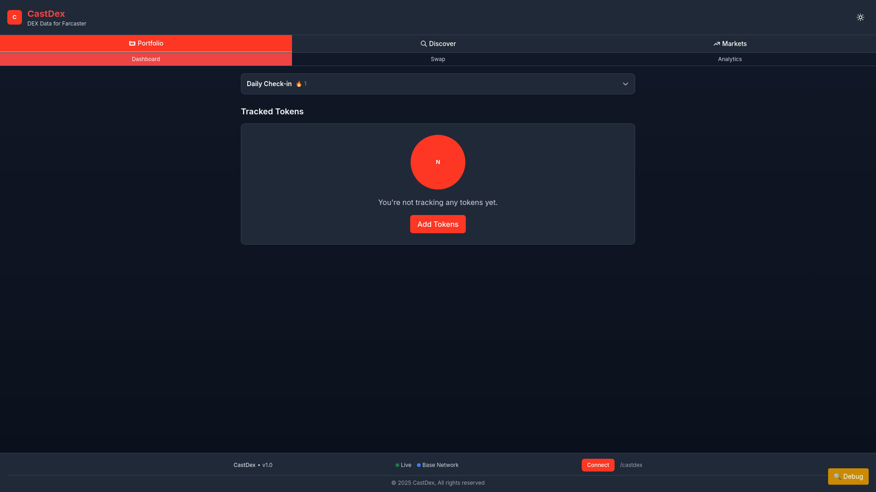Switch to the Discover tab
Screen dimensions: 876x492
pos(438,44)
